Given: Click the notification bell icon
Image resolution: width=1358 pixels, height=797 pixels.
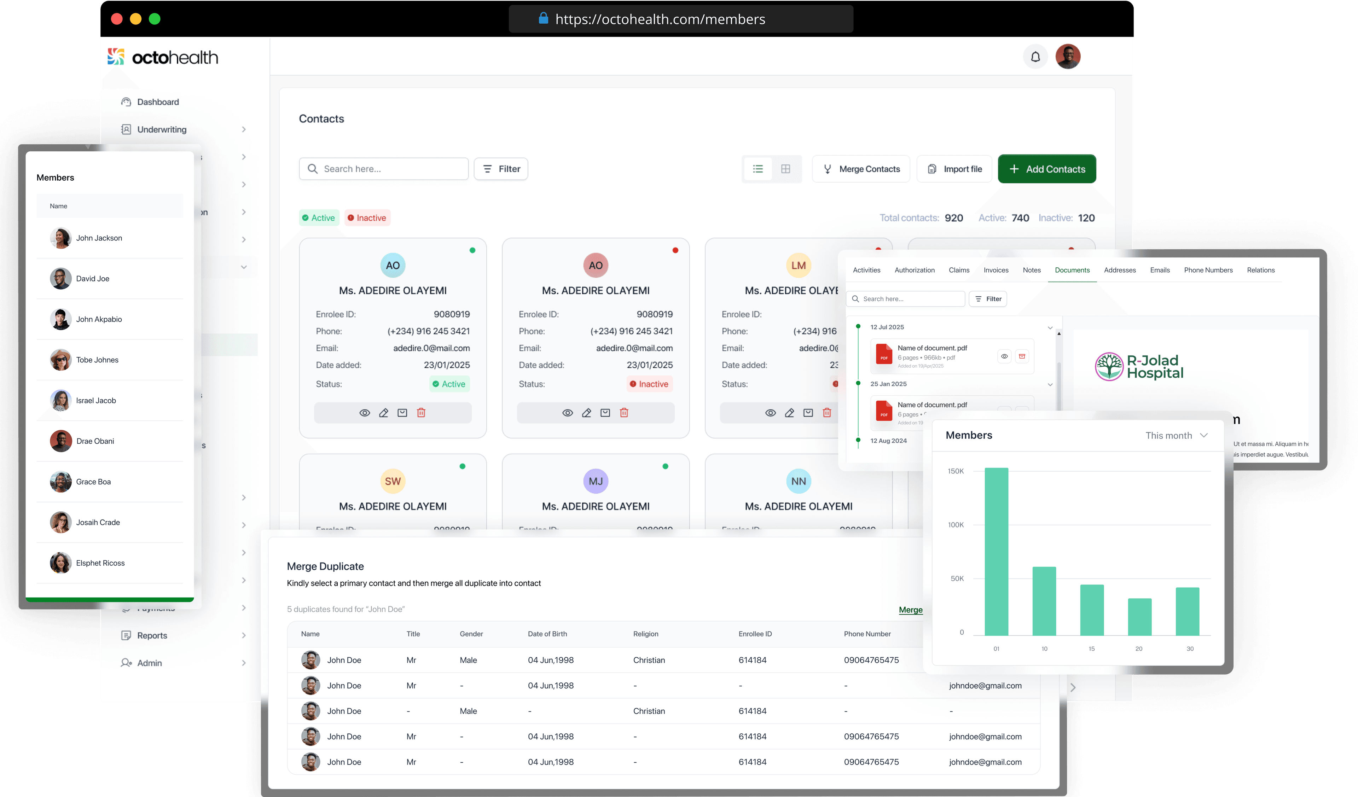Looking at the screenshot, I should pyautogui.click(x=1035, y=57).
